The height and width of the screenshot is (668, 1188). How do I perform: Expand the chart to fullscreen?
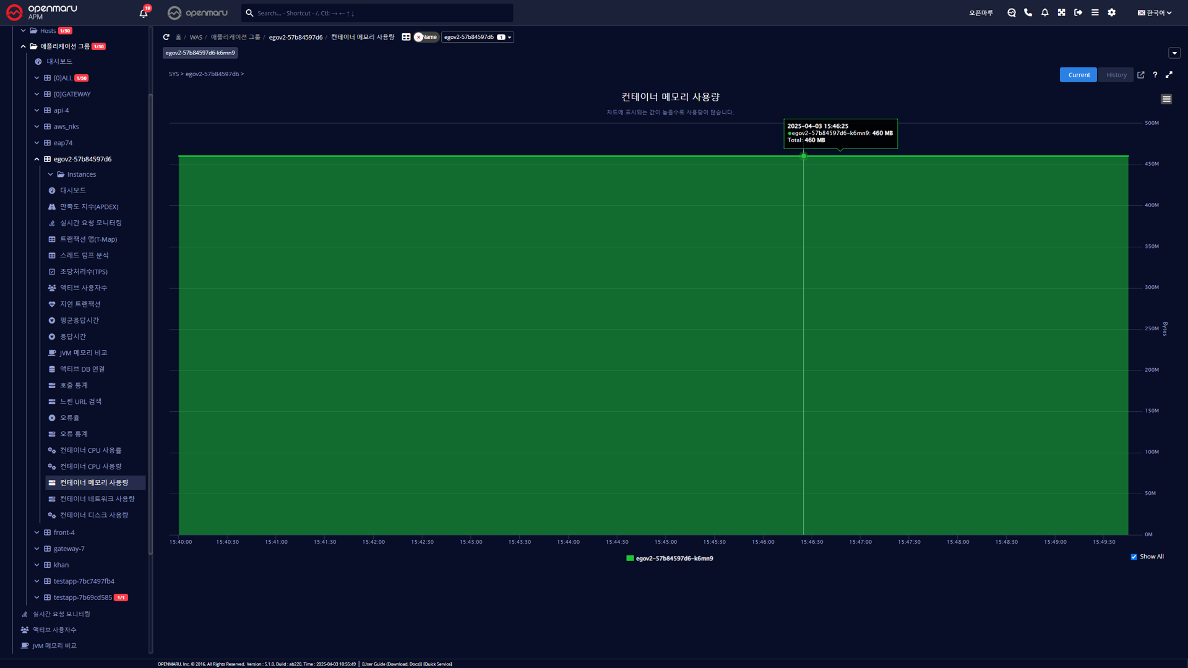pyautogui.click(x=1169, y=75)
